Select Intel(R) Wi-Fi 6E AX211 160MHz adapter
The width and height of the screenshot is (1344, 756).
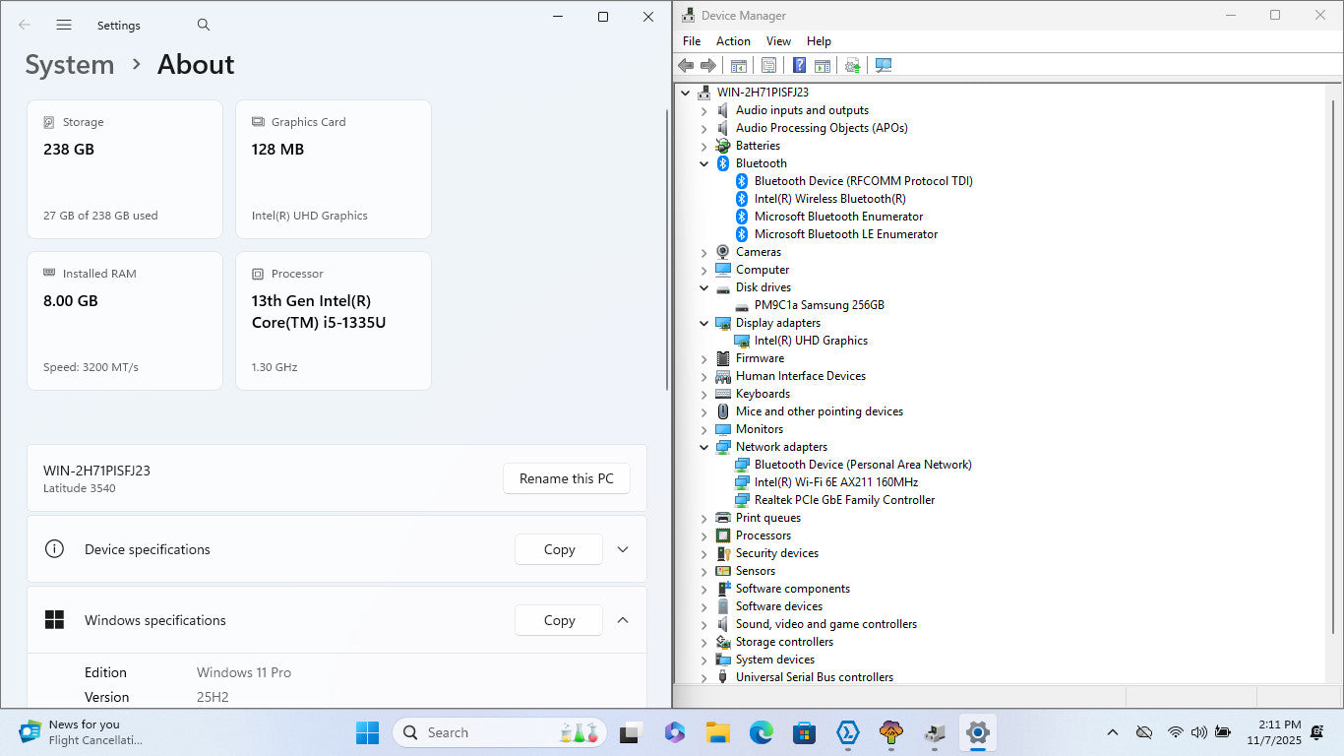click(835, 482)
